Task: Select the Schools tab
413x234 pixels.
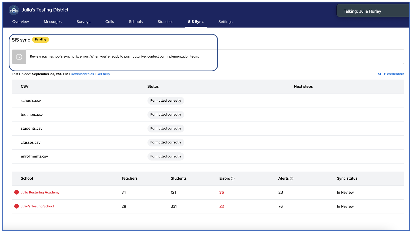Action: 136,22
